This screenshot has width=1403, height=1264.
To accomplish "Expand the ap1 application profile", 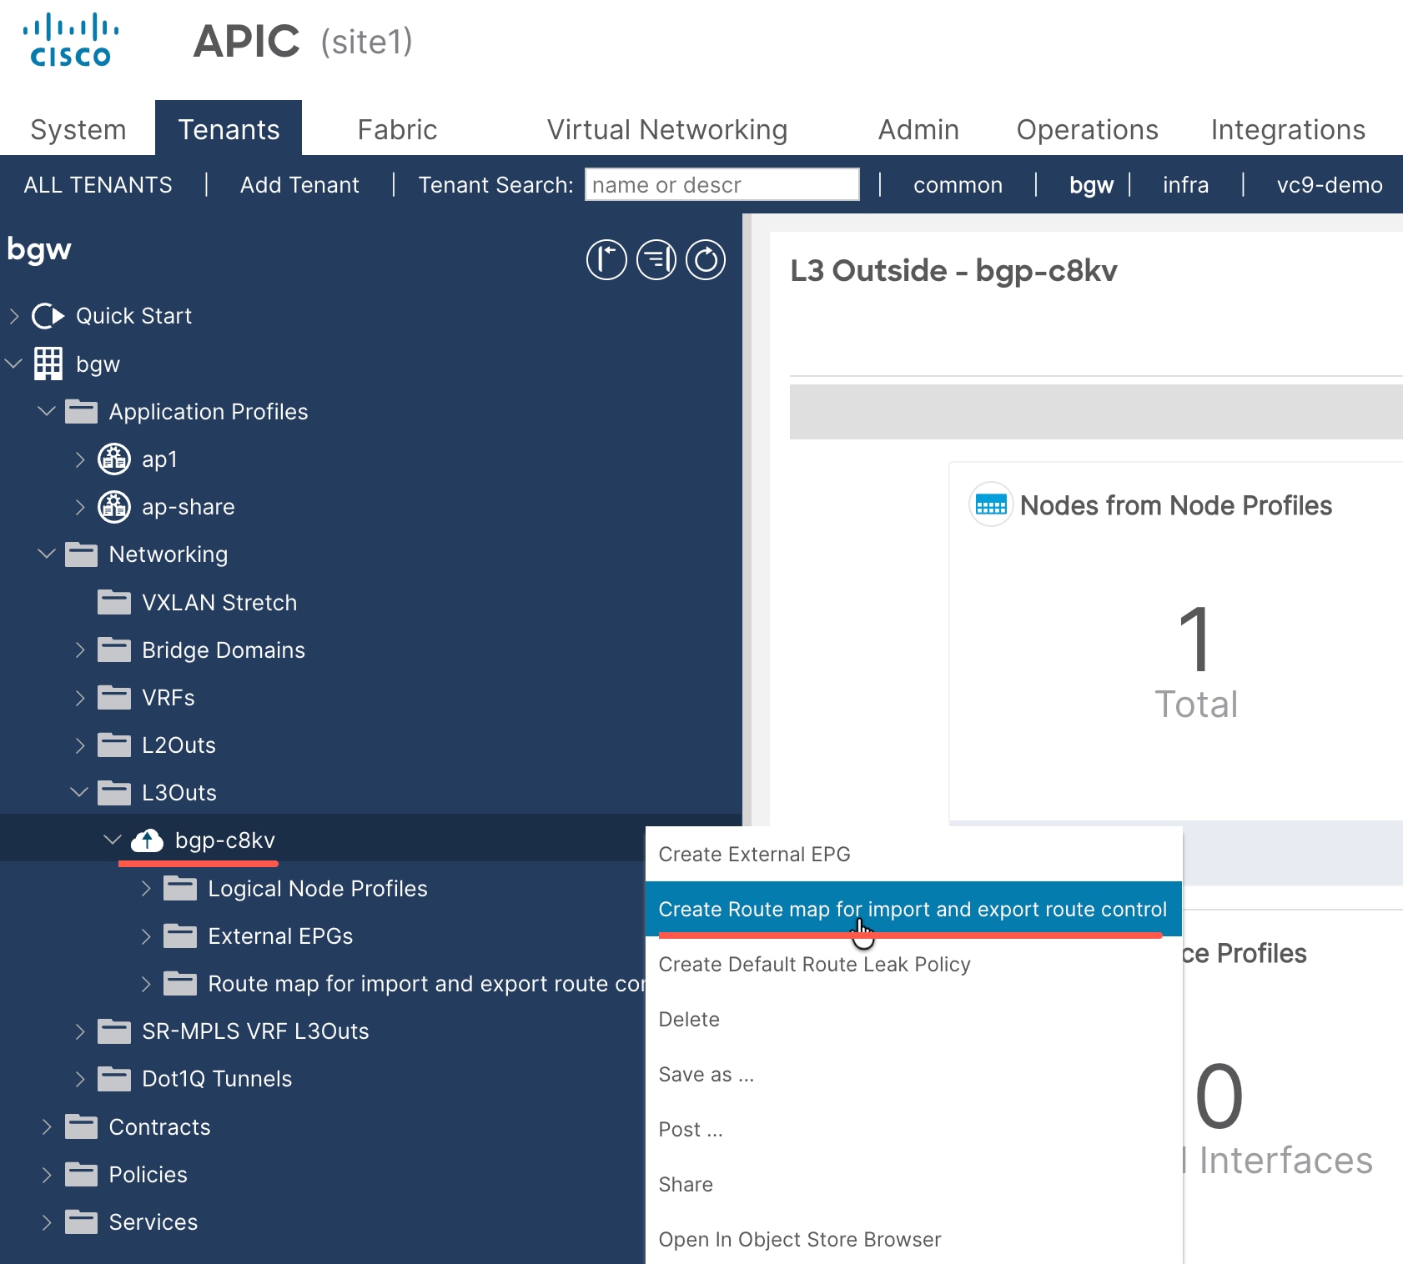I will tap(80, 459).
